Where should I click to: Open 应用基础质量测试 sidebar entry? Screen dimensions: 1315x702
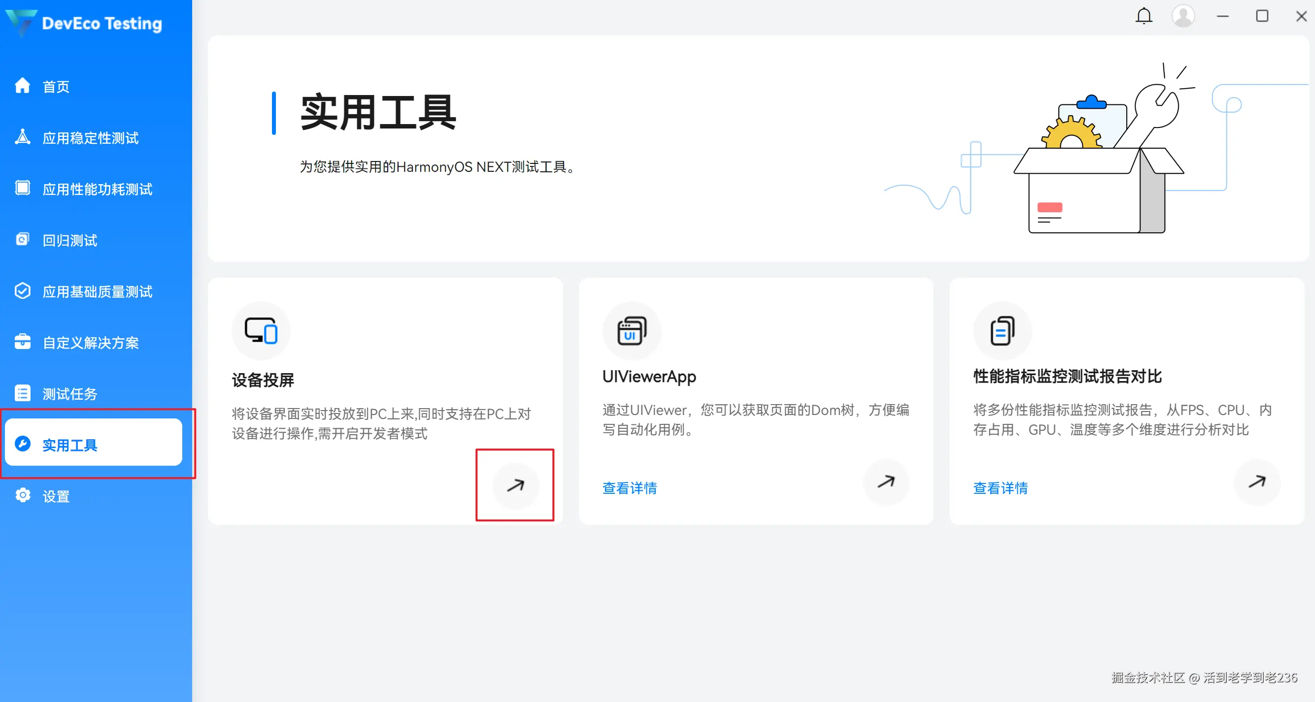coord(97,292)
